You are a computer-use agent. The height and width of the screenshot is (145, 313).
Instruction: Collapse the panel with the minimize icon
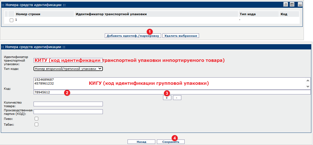[300, 4]
